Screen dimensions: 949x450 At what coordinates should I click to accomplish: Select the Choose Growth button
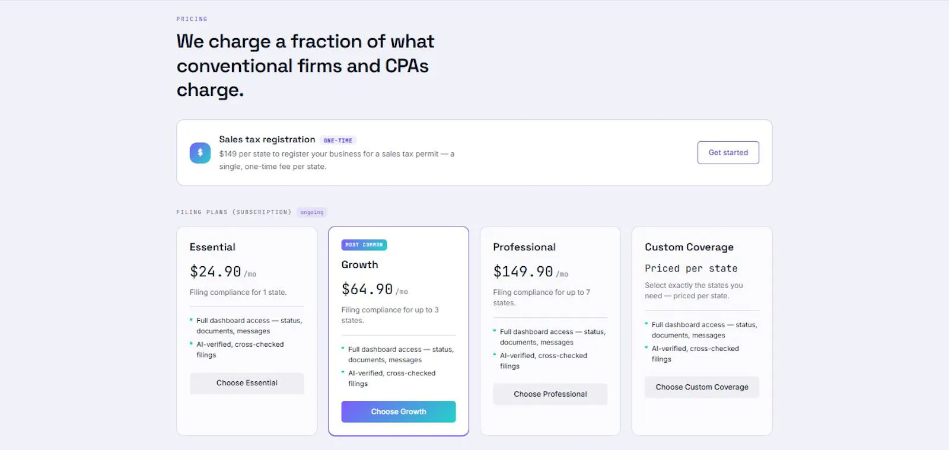[399, 411]
